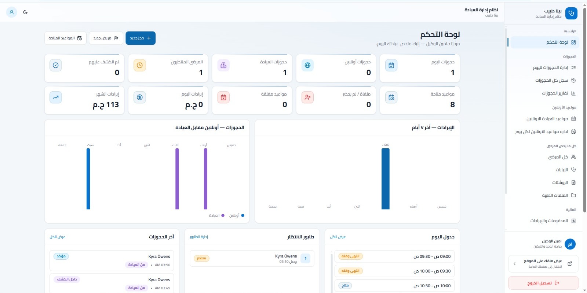Click حجوزات العيادة building icon
This screenshot has width=587, height=293.
click(223, 65)
